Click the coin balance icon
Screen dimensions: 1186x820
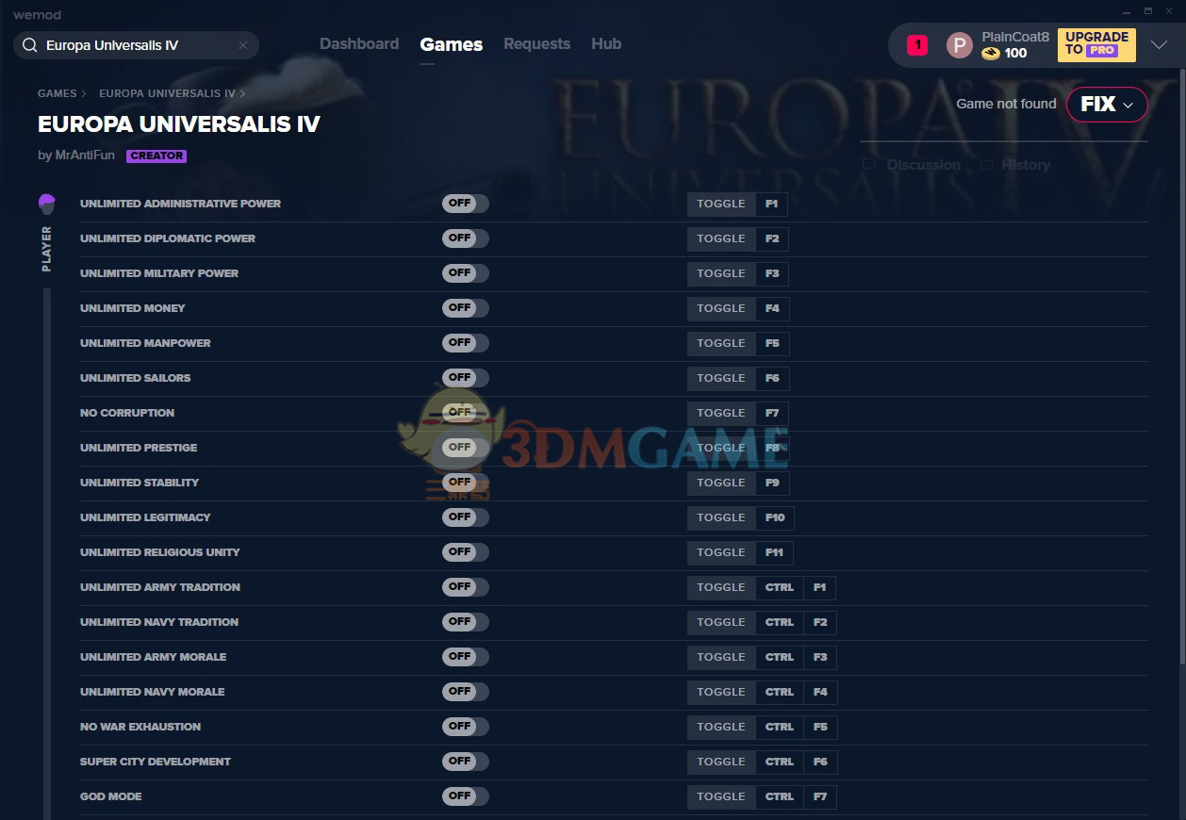coord(990,54)
